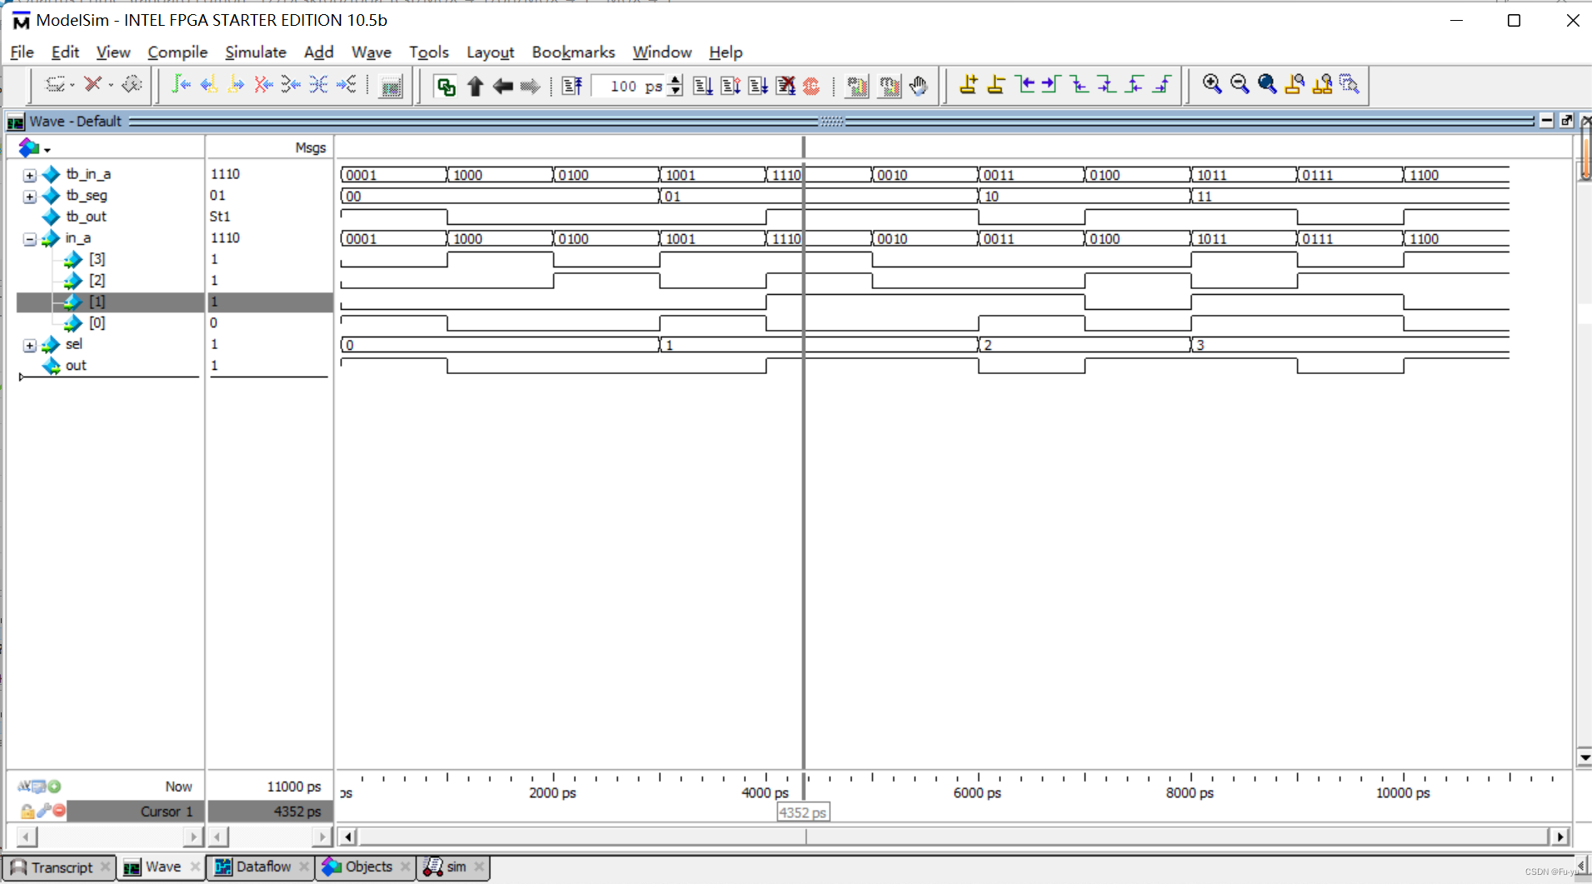Click the Delete Cursor icon

point(996,84)
